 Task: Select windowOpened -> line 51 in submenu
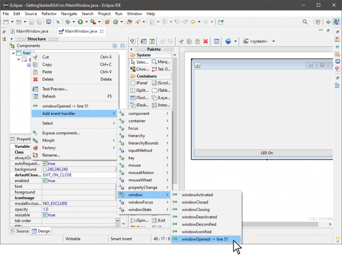pos(206,239)
